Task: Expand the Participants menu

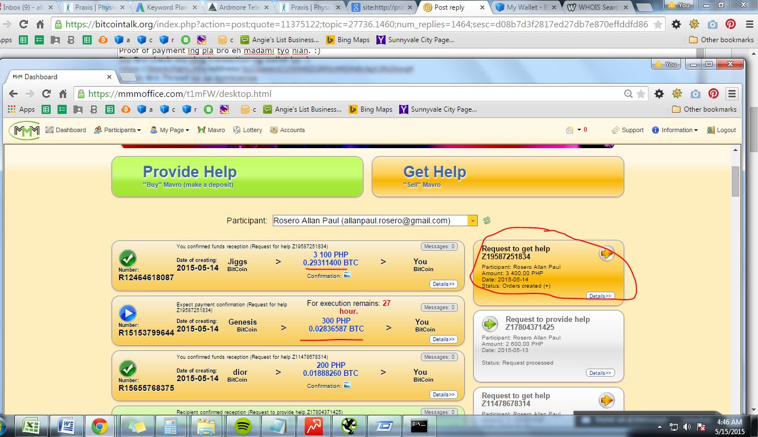Action: [117, 130]
